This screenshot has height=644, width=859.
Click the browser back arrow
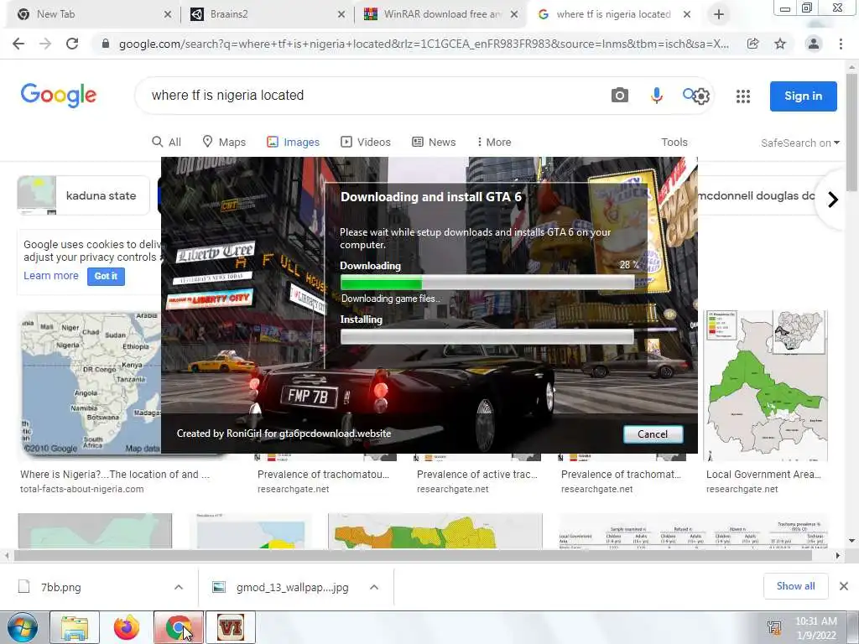click(x=18, y=44)
